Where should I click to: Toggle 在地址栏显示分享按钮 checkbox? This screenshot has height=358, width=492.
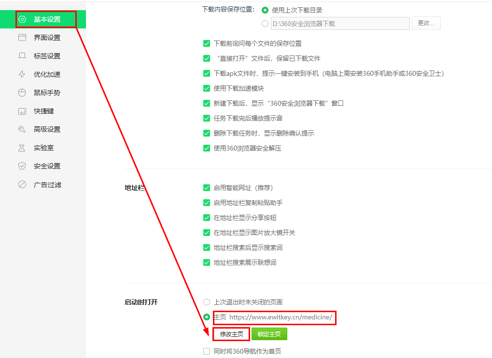(207, 218)
